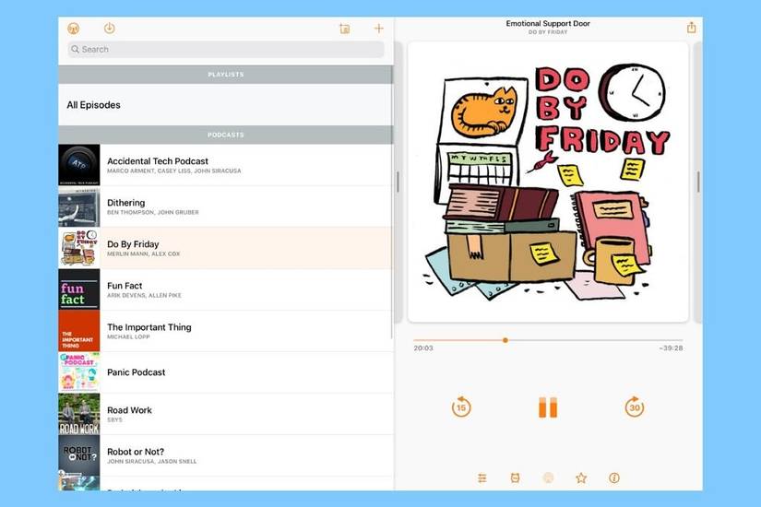Open the downloads icon
The width and height of the screenshot is (761, 507).
109,29
